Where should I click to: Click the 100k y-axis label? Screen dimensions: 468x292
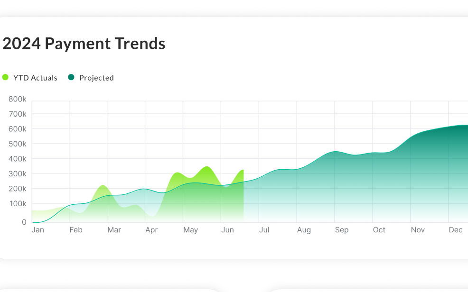17,203
